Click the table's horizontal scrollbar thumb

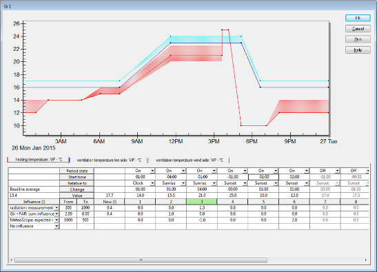pos(141,260)
